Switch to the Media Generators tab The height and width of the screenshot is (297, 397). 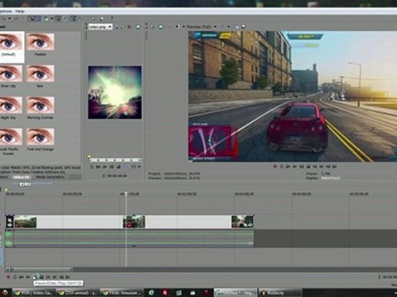coord(50,177)
